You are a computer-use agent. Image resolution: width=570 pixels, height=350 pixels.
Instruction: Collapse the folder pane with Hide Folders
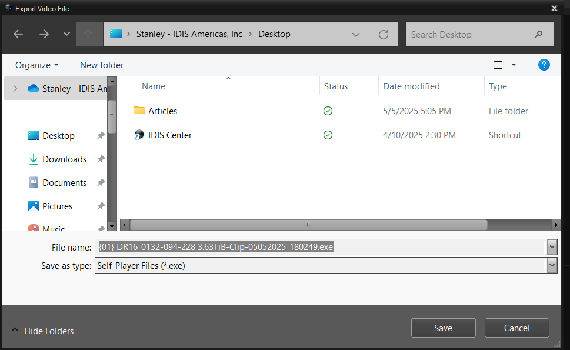tap(42, 331)
